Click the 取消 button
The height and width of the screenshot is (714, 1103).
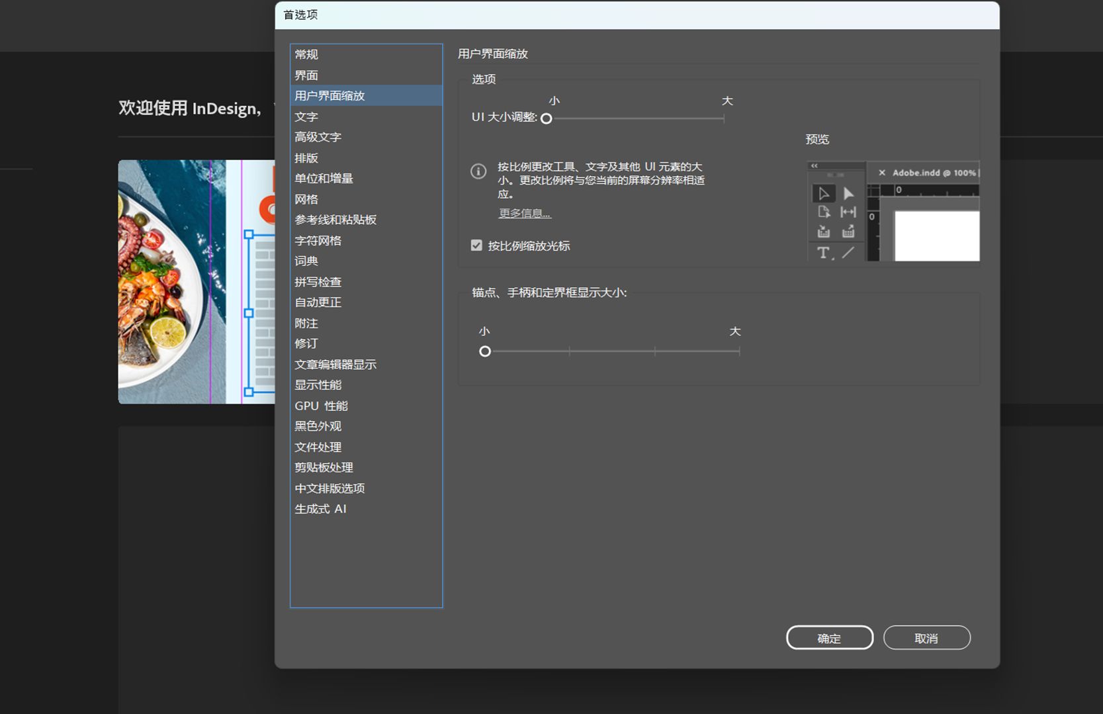[926, 638]
